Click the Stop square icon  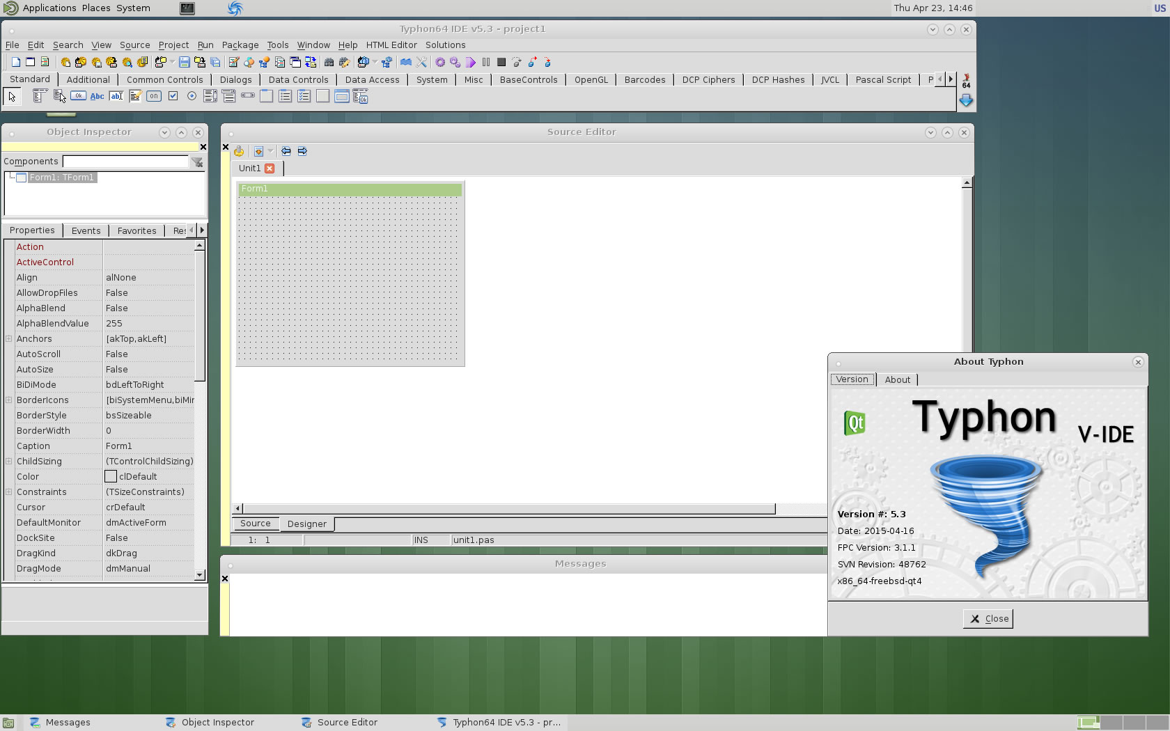[501, 62]
